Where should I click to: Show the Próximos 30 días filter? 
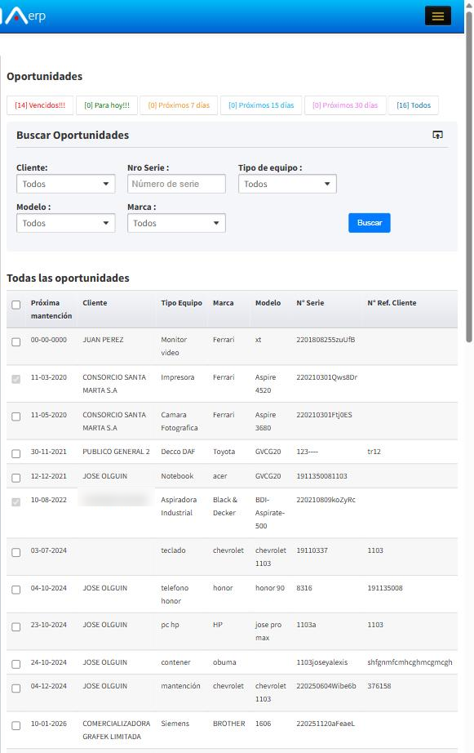345,105
